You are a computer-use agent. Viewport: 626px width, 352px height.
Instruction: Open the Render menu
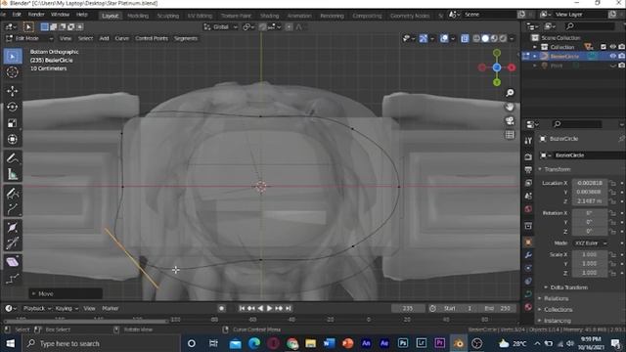[36, 15]
